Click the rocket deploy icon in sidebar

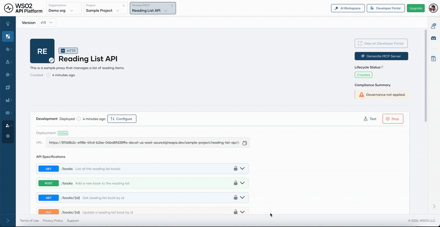(x=8, y=88)
